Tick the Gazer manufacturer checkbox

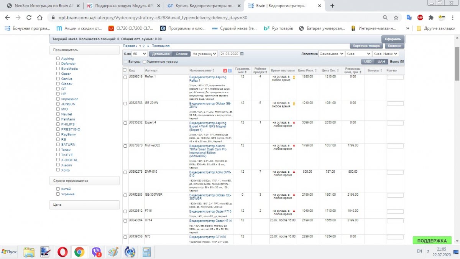pyautogui.click(x=58, y=74)
